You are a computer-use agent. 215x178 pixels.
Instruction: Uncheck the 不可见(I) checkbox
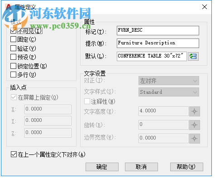(x=13, y=31)
